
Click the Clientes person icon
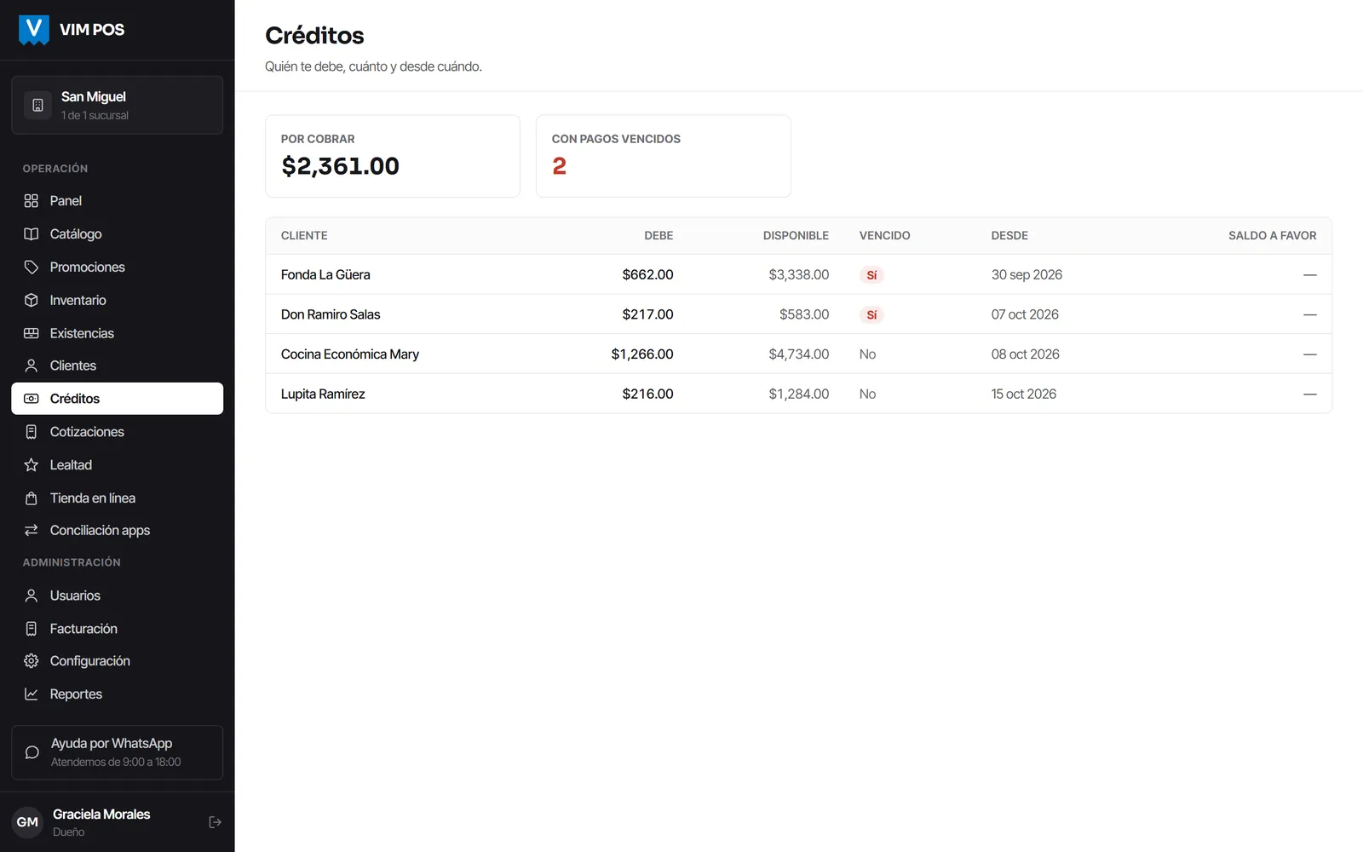32,366
